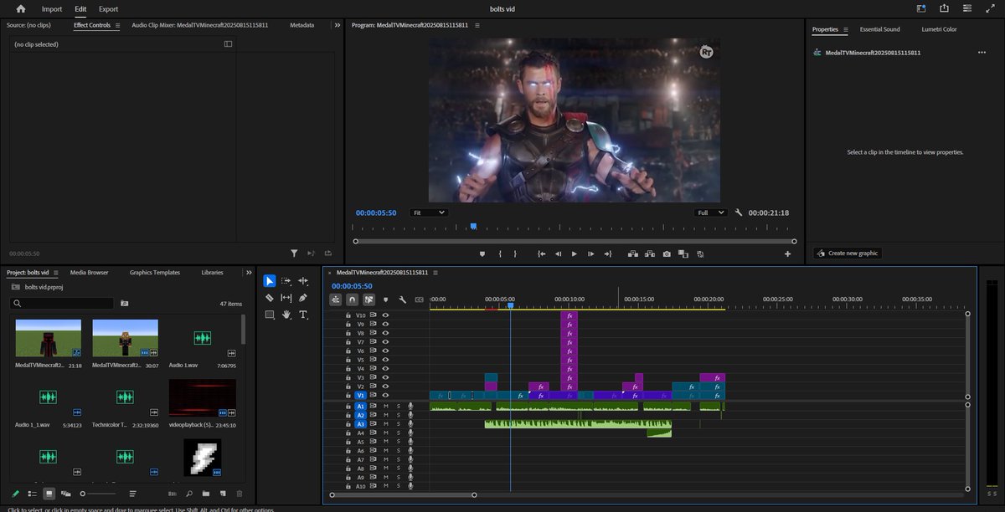This screenshot has width=1005, height=512.
Task: Open the Fit zoom level dropdown
Action: click(430, 212)
